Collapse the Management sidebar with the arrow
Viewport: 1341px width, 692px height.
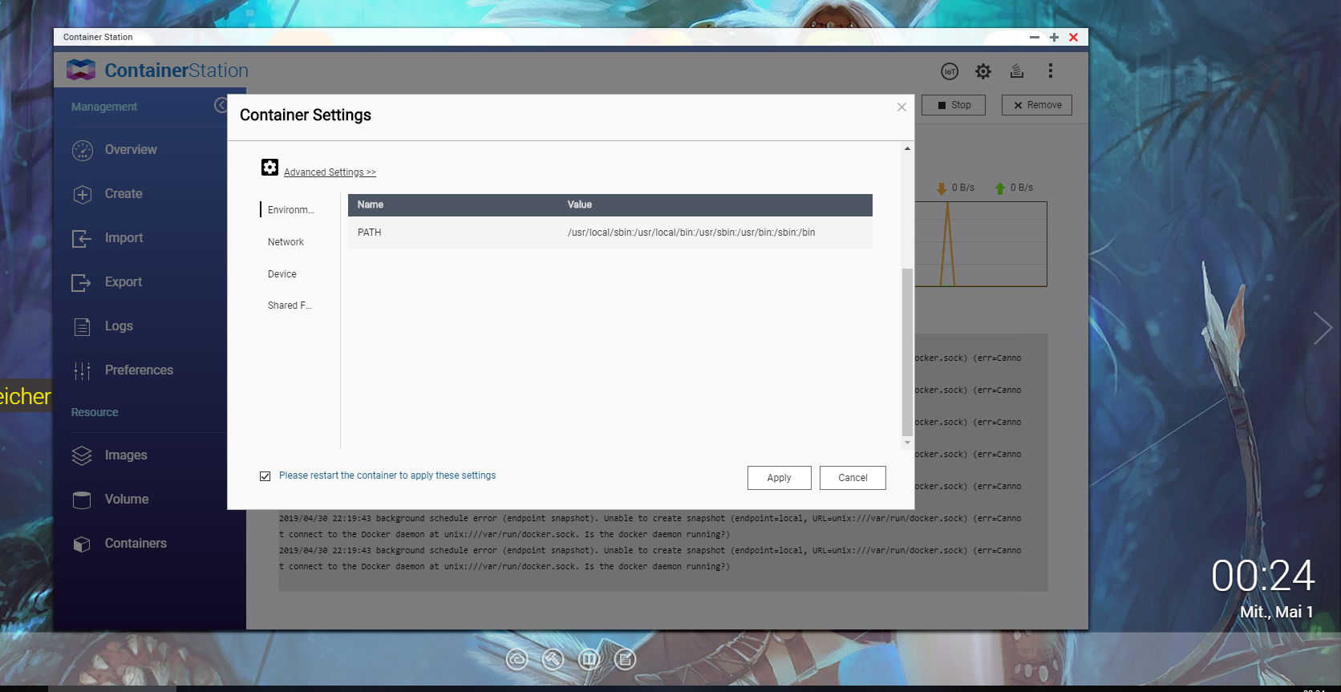[x=221, y=105]
